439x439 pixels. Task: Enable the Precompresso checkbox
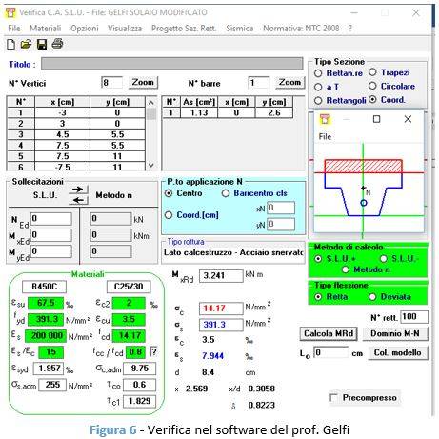pyautogui.click(x=333, y=398)
